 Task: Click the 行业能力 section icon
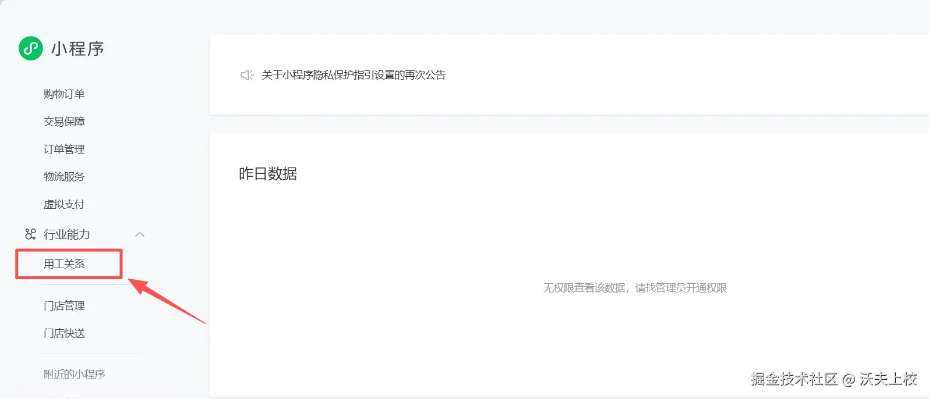tap(30, 234)
